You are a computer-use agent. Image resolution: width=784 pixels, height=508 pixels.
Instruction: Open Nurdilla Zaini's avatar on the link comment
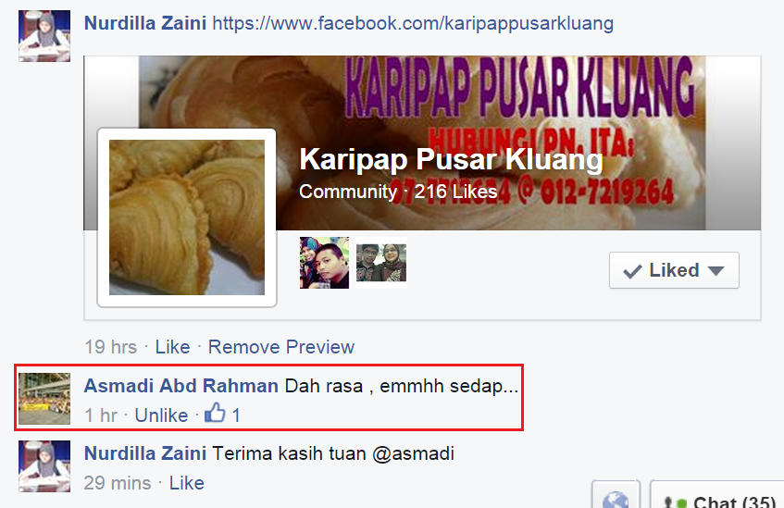click(x=44, y=36)
